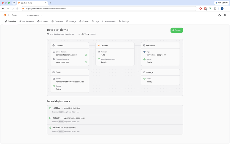The image size is (230, 144).
Task: Click the c1f12ea commit hash under title
Action: 85,34
